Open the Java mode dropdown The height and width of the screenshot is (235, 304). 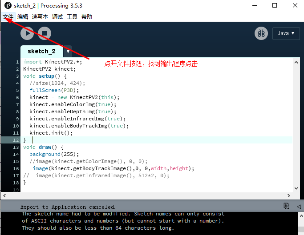(x=286, y=33)
